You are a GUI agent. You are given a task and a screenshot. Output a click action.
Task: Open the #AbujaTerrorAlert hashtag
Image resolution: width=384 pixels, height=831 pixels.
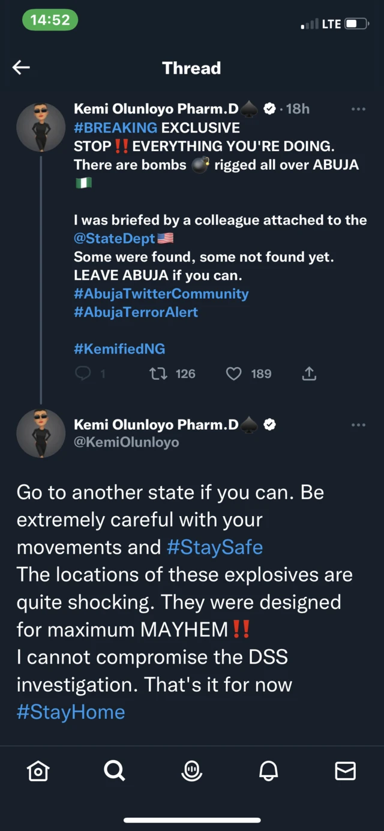[136, 312]
